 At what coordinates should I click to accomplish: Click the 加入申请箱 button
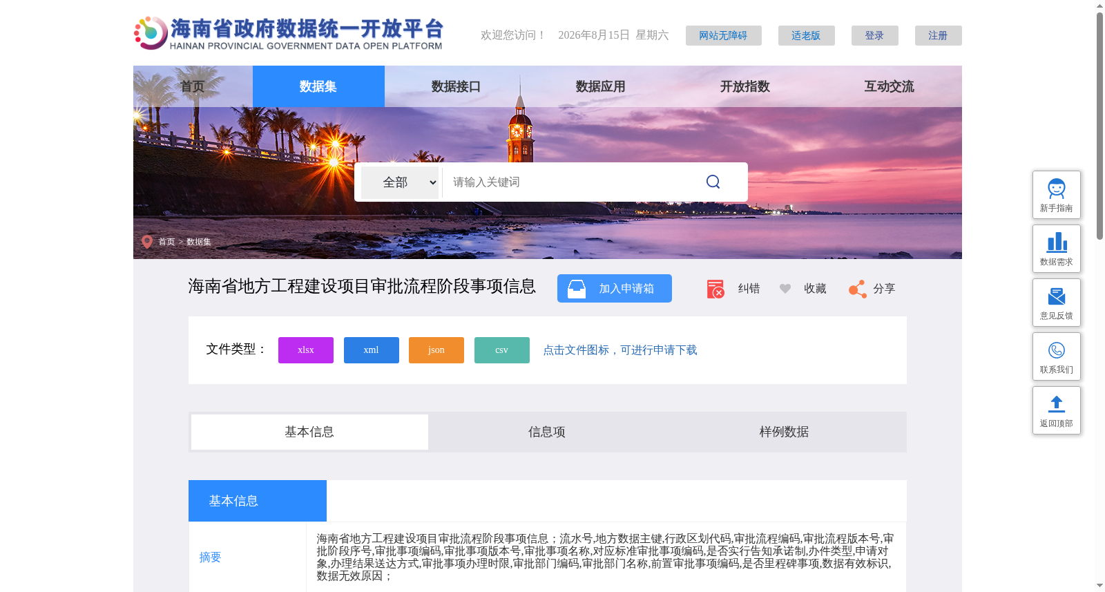point(615,289)
